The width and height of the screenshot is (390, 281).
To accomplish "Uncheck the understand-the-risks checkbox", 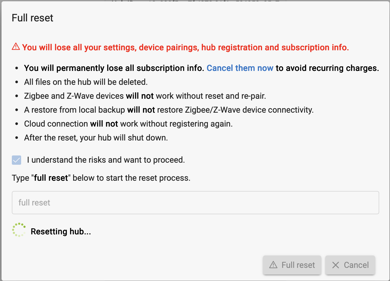I will pos(16,160).
